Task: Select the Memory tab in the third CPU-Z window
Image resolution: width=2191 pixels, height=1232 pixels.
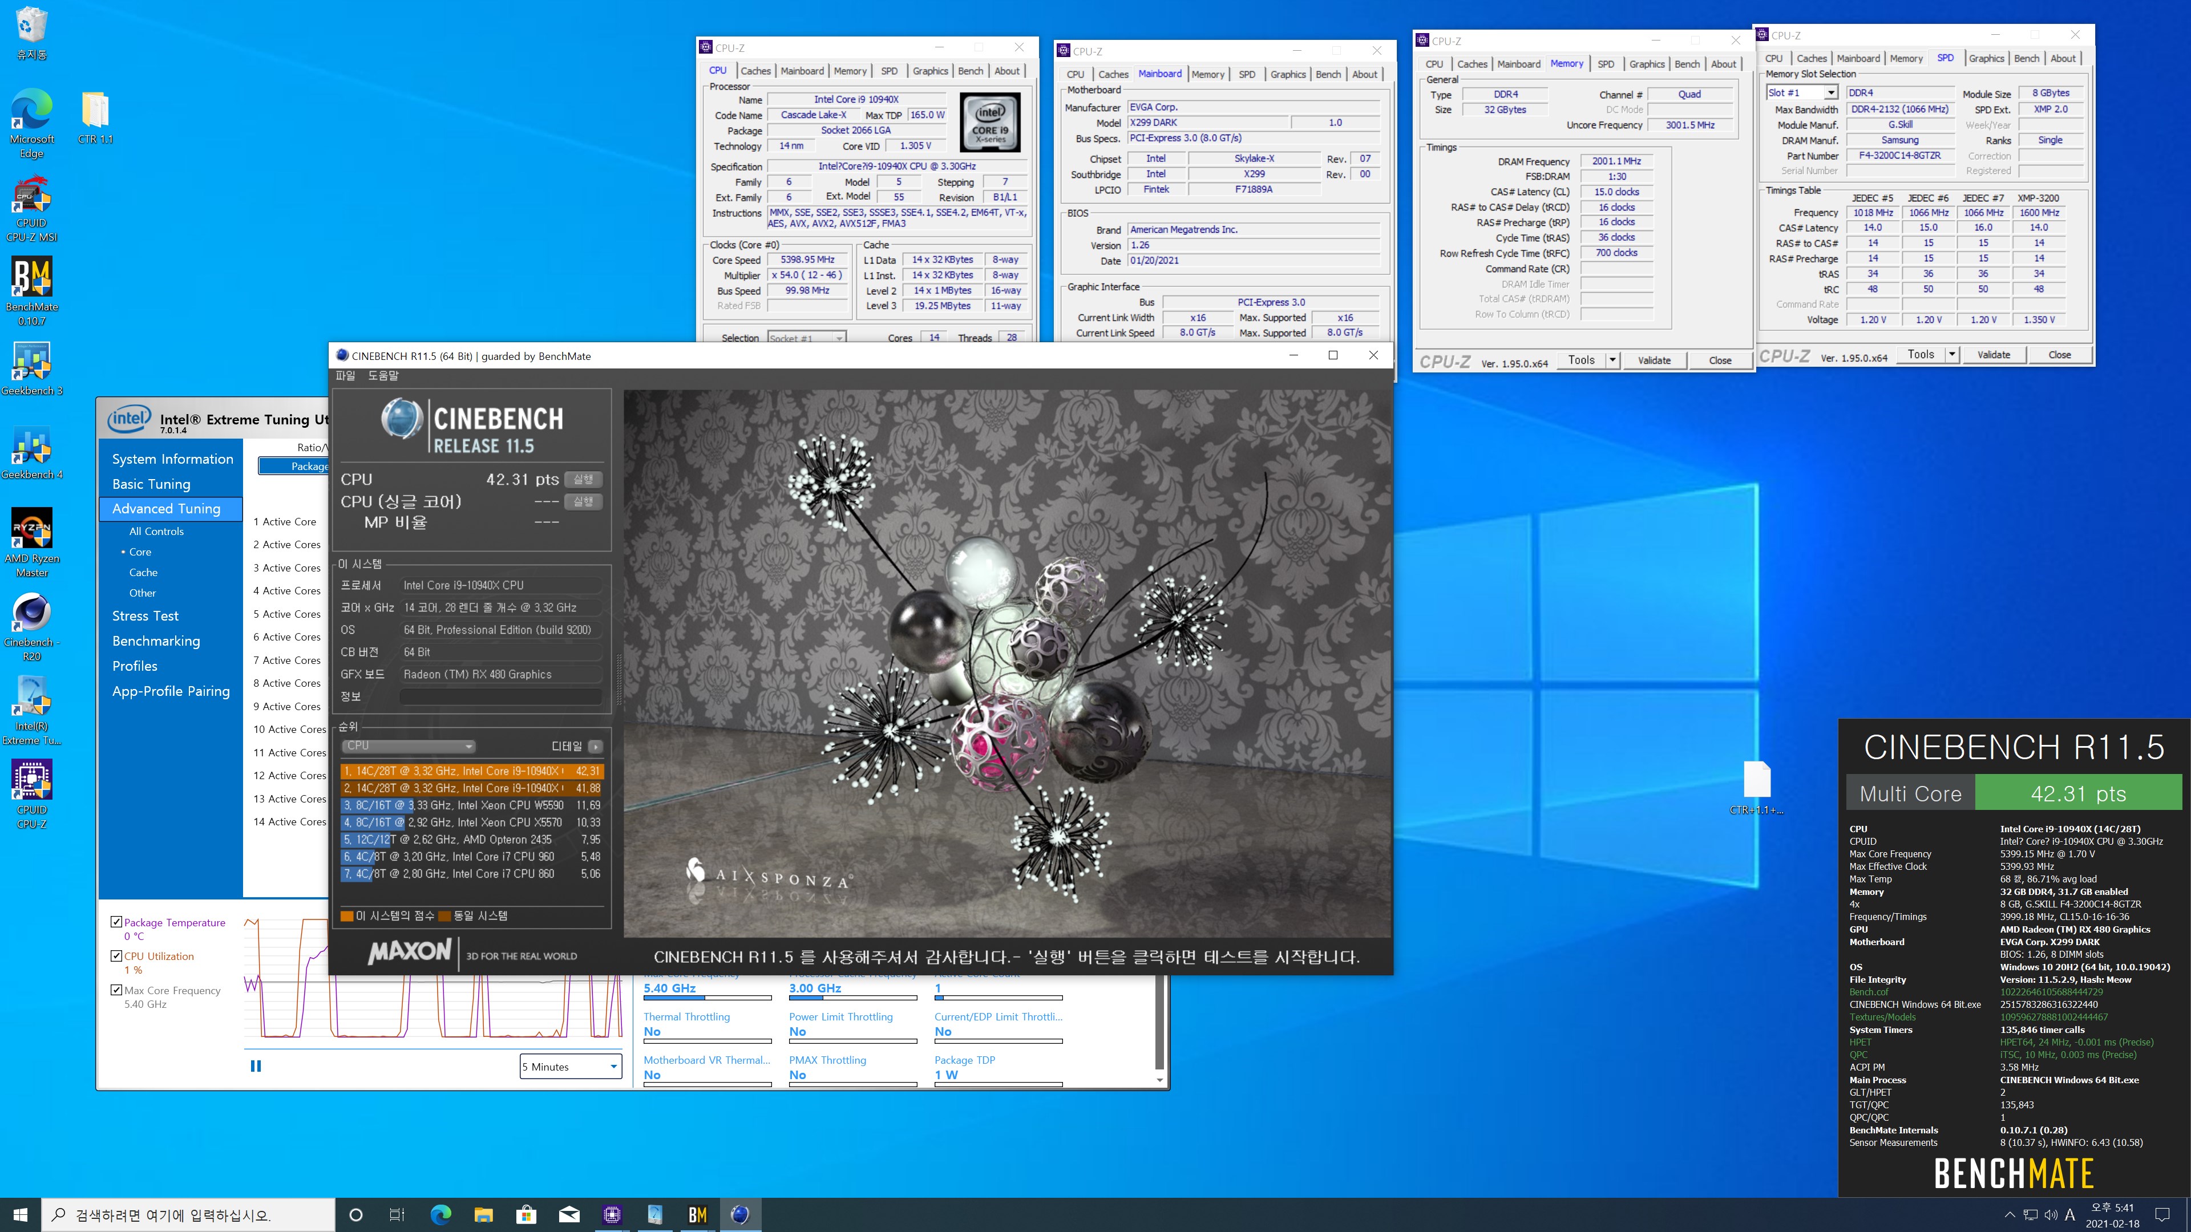Action: pyautogui.click(x=1566, y=64)
